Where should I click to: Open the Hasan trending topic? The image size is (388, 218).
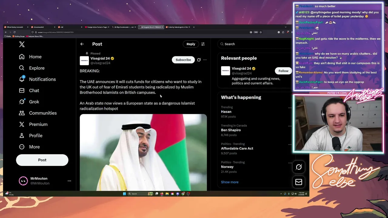pos(226,112)
